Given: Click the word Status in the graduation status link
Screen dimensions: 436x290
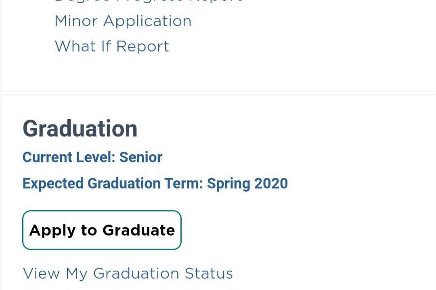Looking at the screenshot, I should (x=209, y=273).
